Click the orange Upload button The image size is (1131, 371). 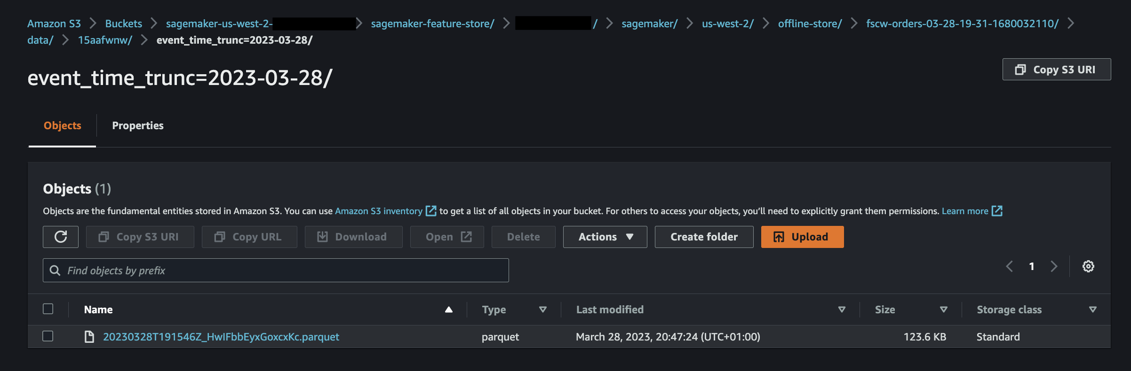802,237
